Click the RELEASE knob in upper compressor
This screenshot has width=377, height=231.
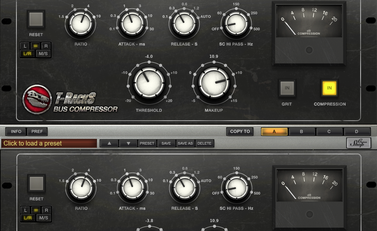[x=184, y=24]
